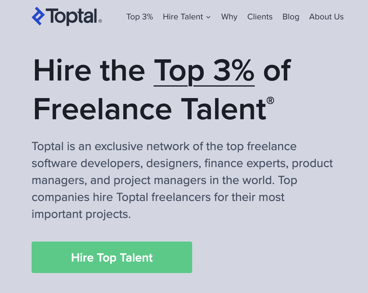Click the registered symbol after Freelance Talent

point(270,100)
